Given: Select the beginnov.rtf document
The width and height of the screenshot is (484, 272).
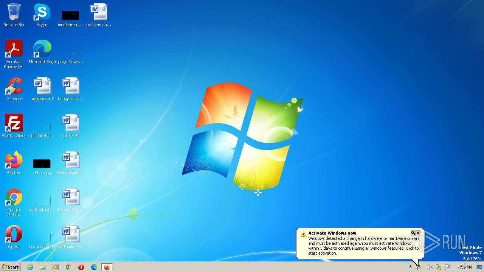Looking at the screenshot, I should pyautogui.click(x=42, y=89).
